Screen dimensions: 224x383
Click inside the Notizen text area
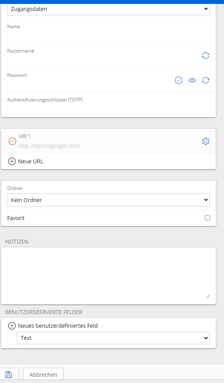coord(108,276)
